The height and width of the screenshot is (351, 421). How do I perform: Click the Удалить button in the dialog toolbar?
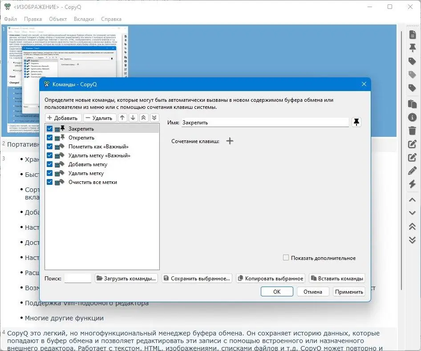coord(100,118)
